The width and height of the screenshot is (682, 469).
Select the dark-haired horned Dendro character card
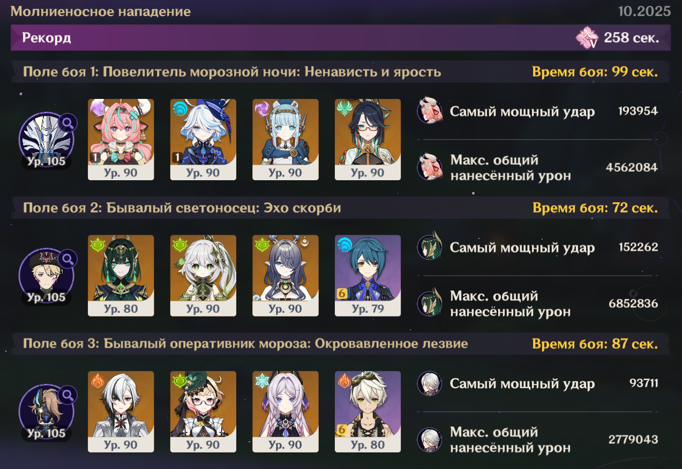286,275
